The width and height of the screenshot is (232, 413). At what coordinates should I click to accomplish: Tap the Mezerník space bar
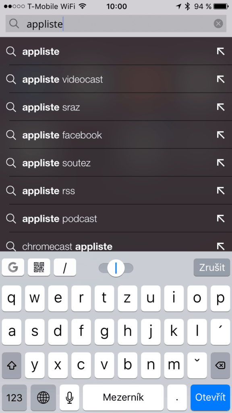click(123, 397)
